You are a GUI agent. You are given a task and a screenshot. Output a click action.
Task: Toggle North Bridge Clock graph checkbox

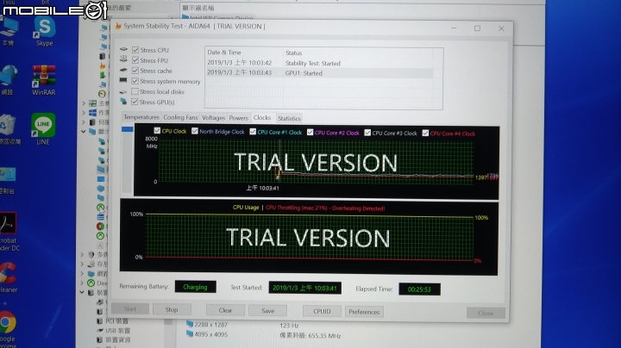coord(194,131)
